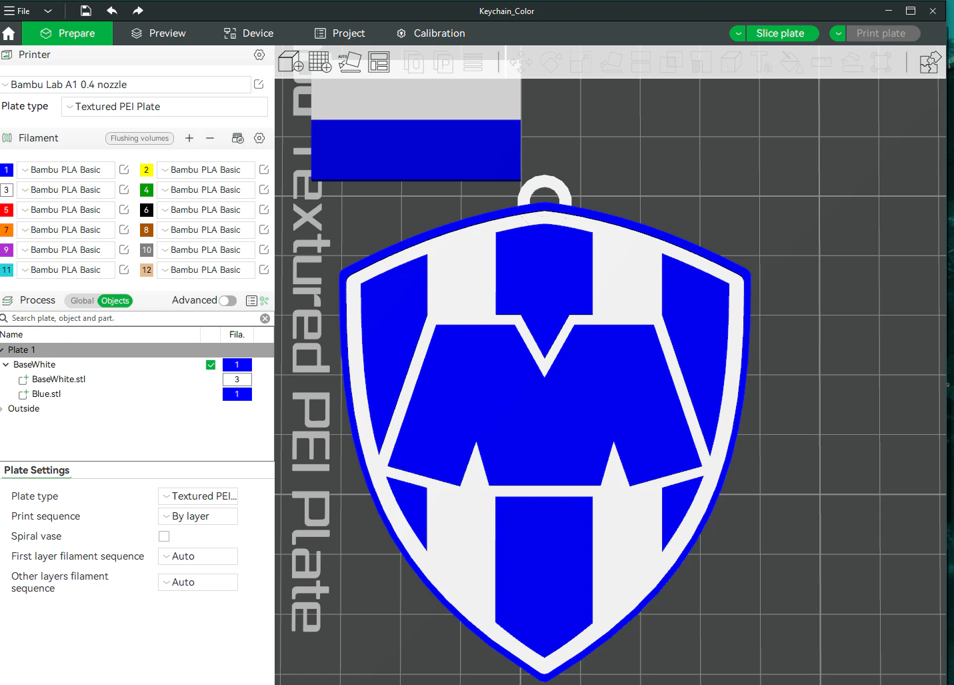Open Print sequence By layer dropdown
Image resolution: width=954 pixels, height=685 pixels.
pos(198,516)
